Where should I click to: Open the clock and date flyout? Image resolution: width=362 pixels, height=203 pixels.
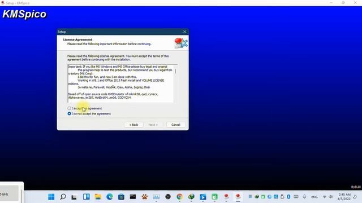(344, 197)
